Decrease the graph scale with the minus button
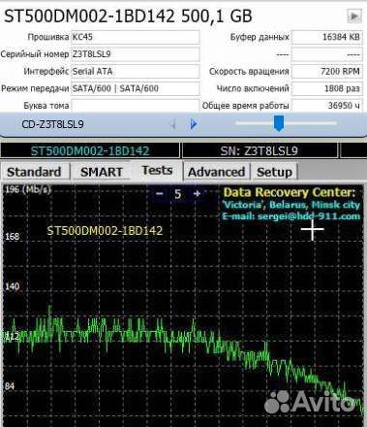This screenshot has height=427, width=367. [160, 194]
